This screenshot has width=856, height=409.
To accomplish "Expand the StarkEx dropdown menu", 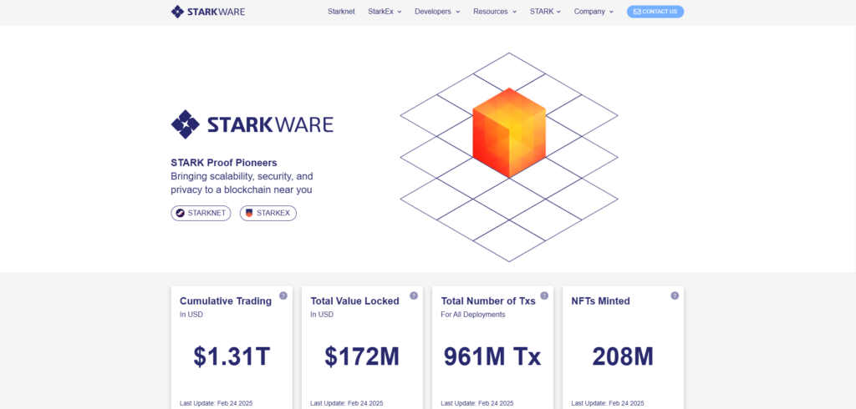I will [x=385, y=12].
